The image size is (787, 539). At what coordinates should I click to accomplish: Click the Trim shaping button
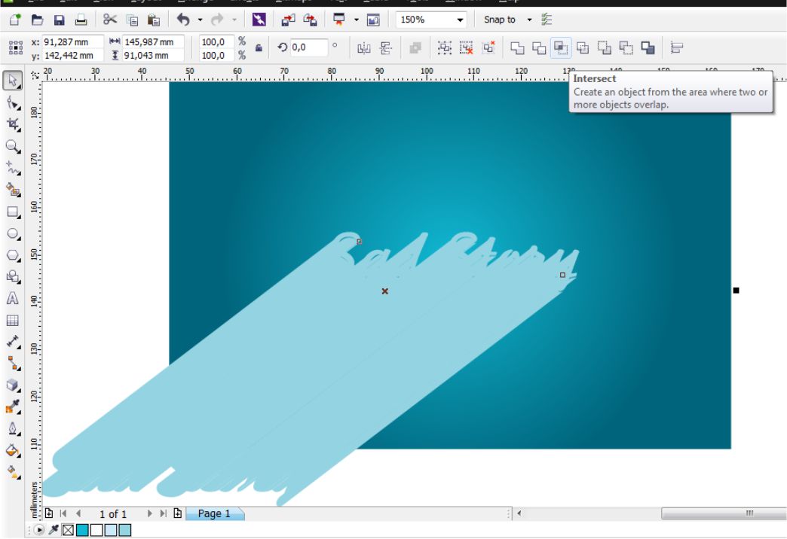538,47
